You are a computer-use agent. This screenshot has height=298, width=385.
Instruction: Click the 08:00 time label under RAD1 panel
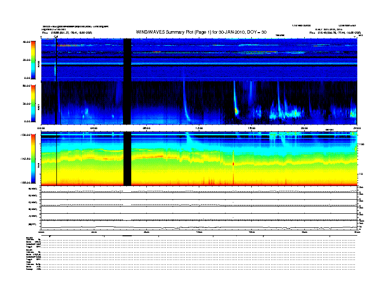pyautogui.click(x=146, y=128)
